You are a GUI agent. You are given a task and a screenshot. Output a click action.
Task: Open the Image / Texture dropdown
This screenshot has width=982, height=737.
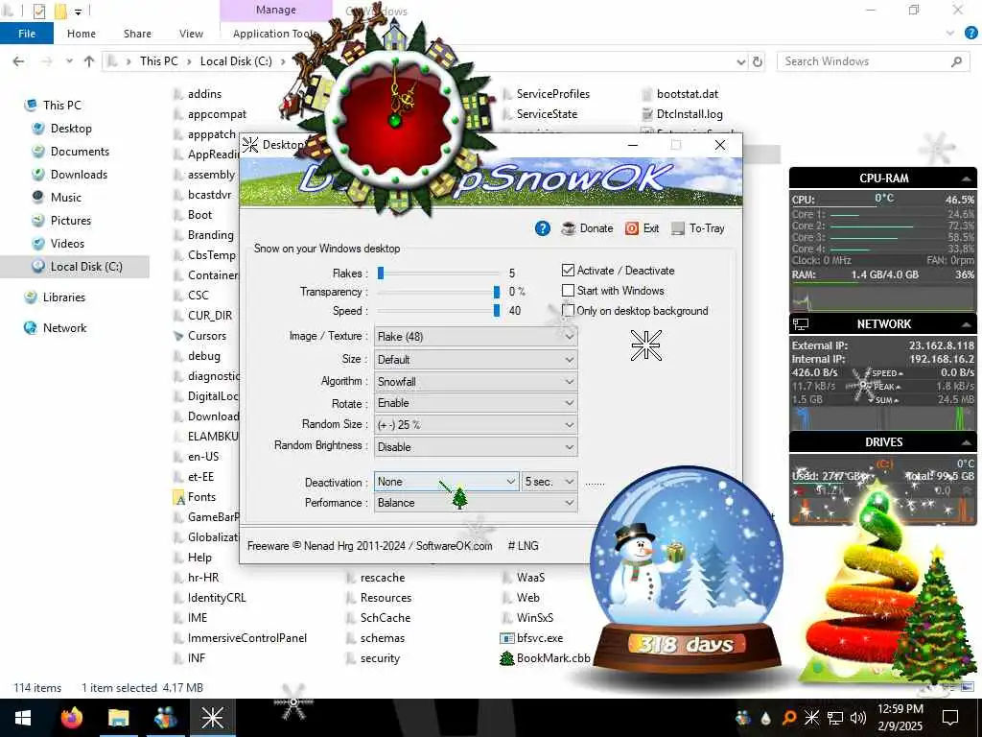[476, 337]
